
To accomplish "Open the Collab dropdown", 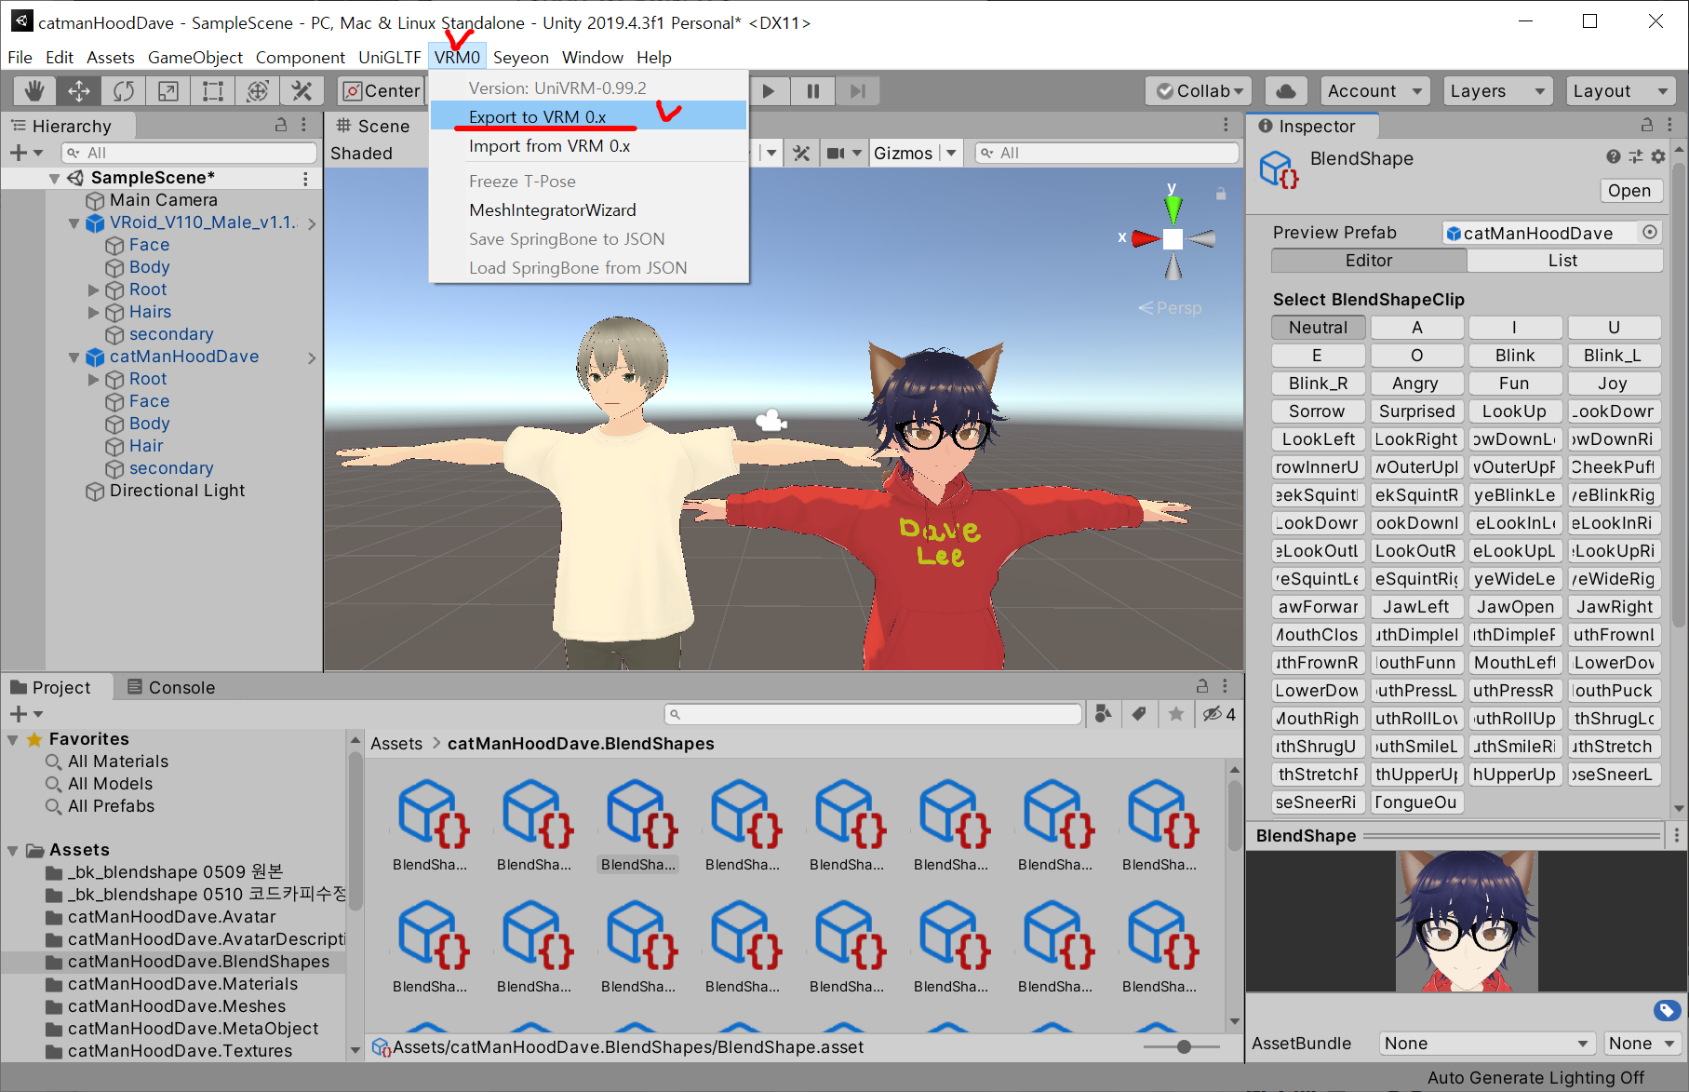I will coord(1199,90).
